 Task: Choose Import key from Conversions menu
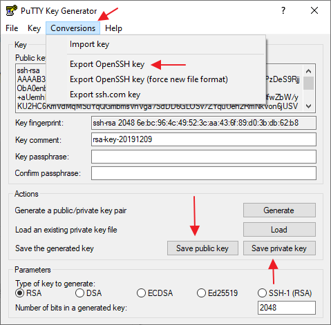(90, 44)
